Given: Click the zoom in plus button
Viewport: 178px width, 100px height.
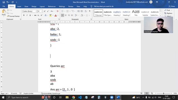Looking at the screenshot, I should point(171,93).
